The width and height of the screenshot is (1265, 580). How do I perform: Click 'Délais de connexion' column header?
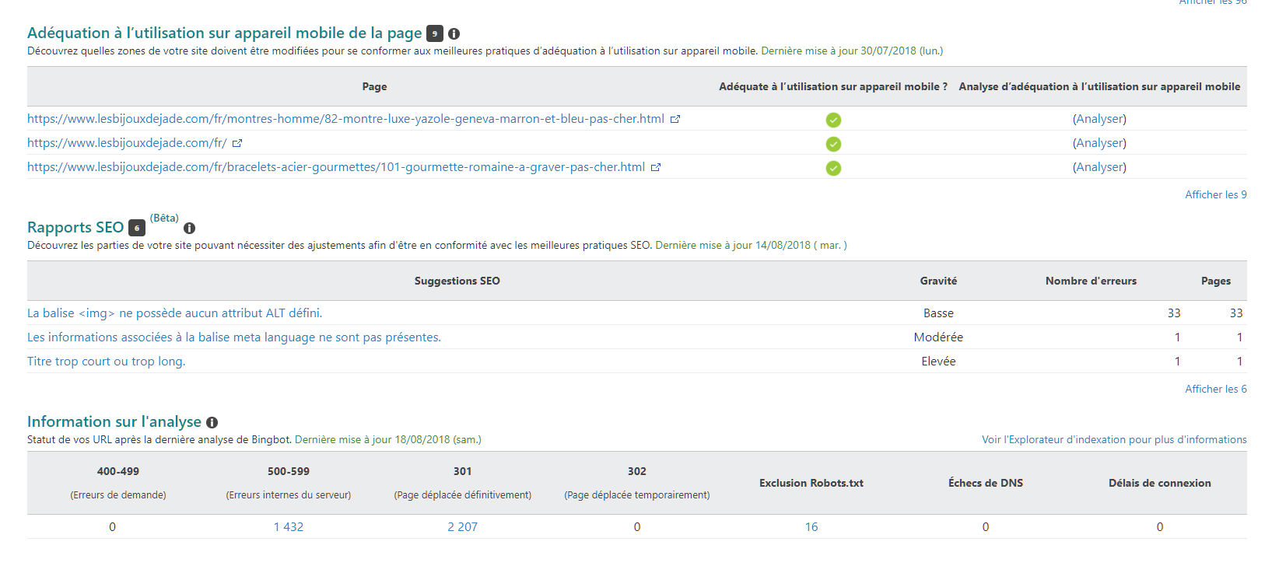(1160, 483)
